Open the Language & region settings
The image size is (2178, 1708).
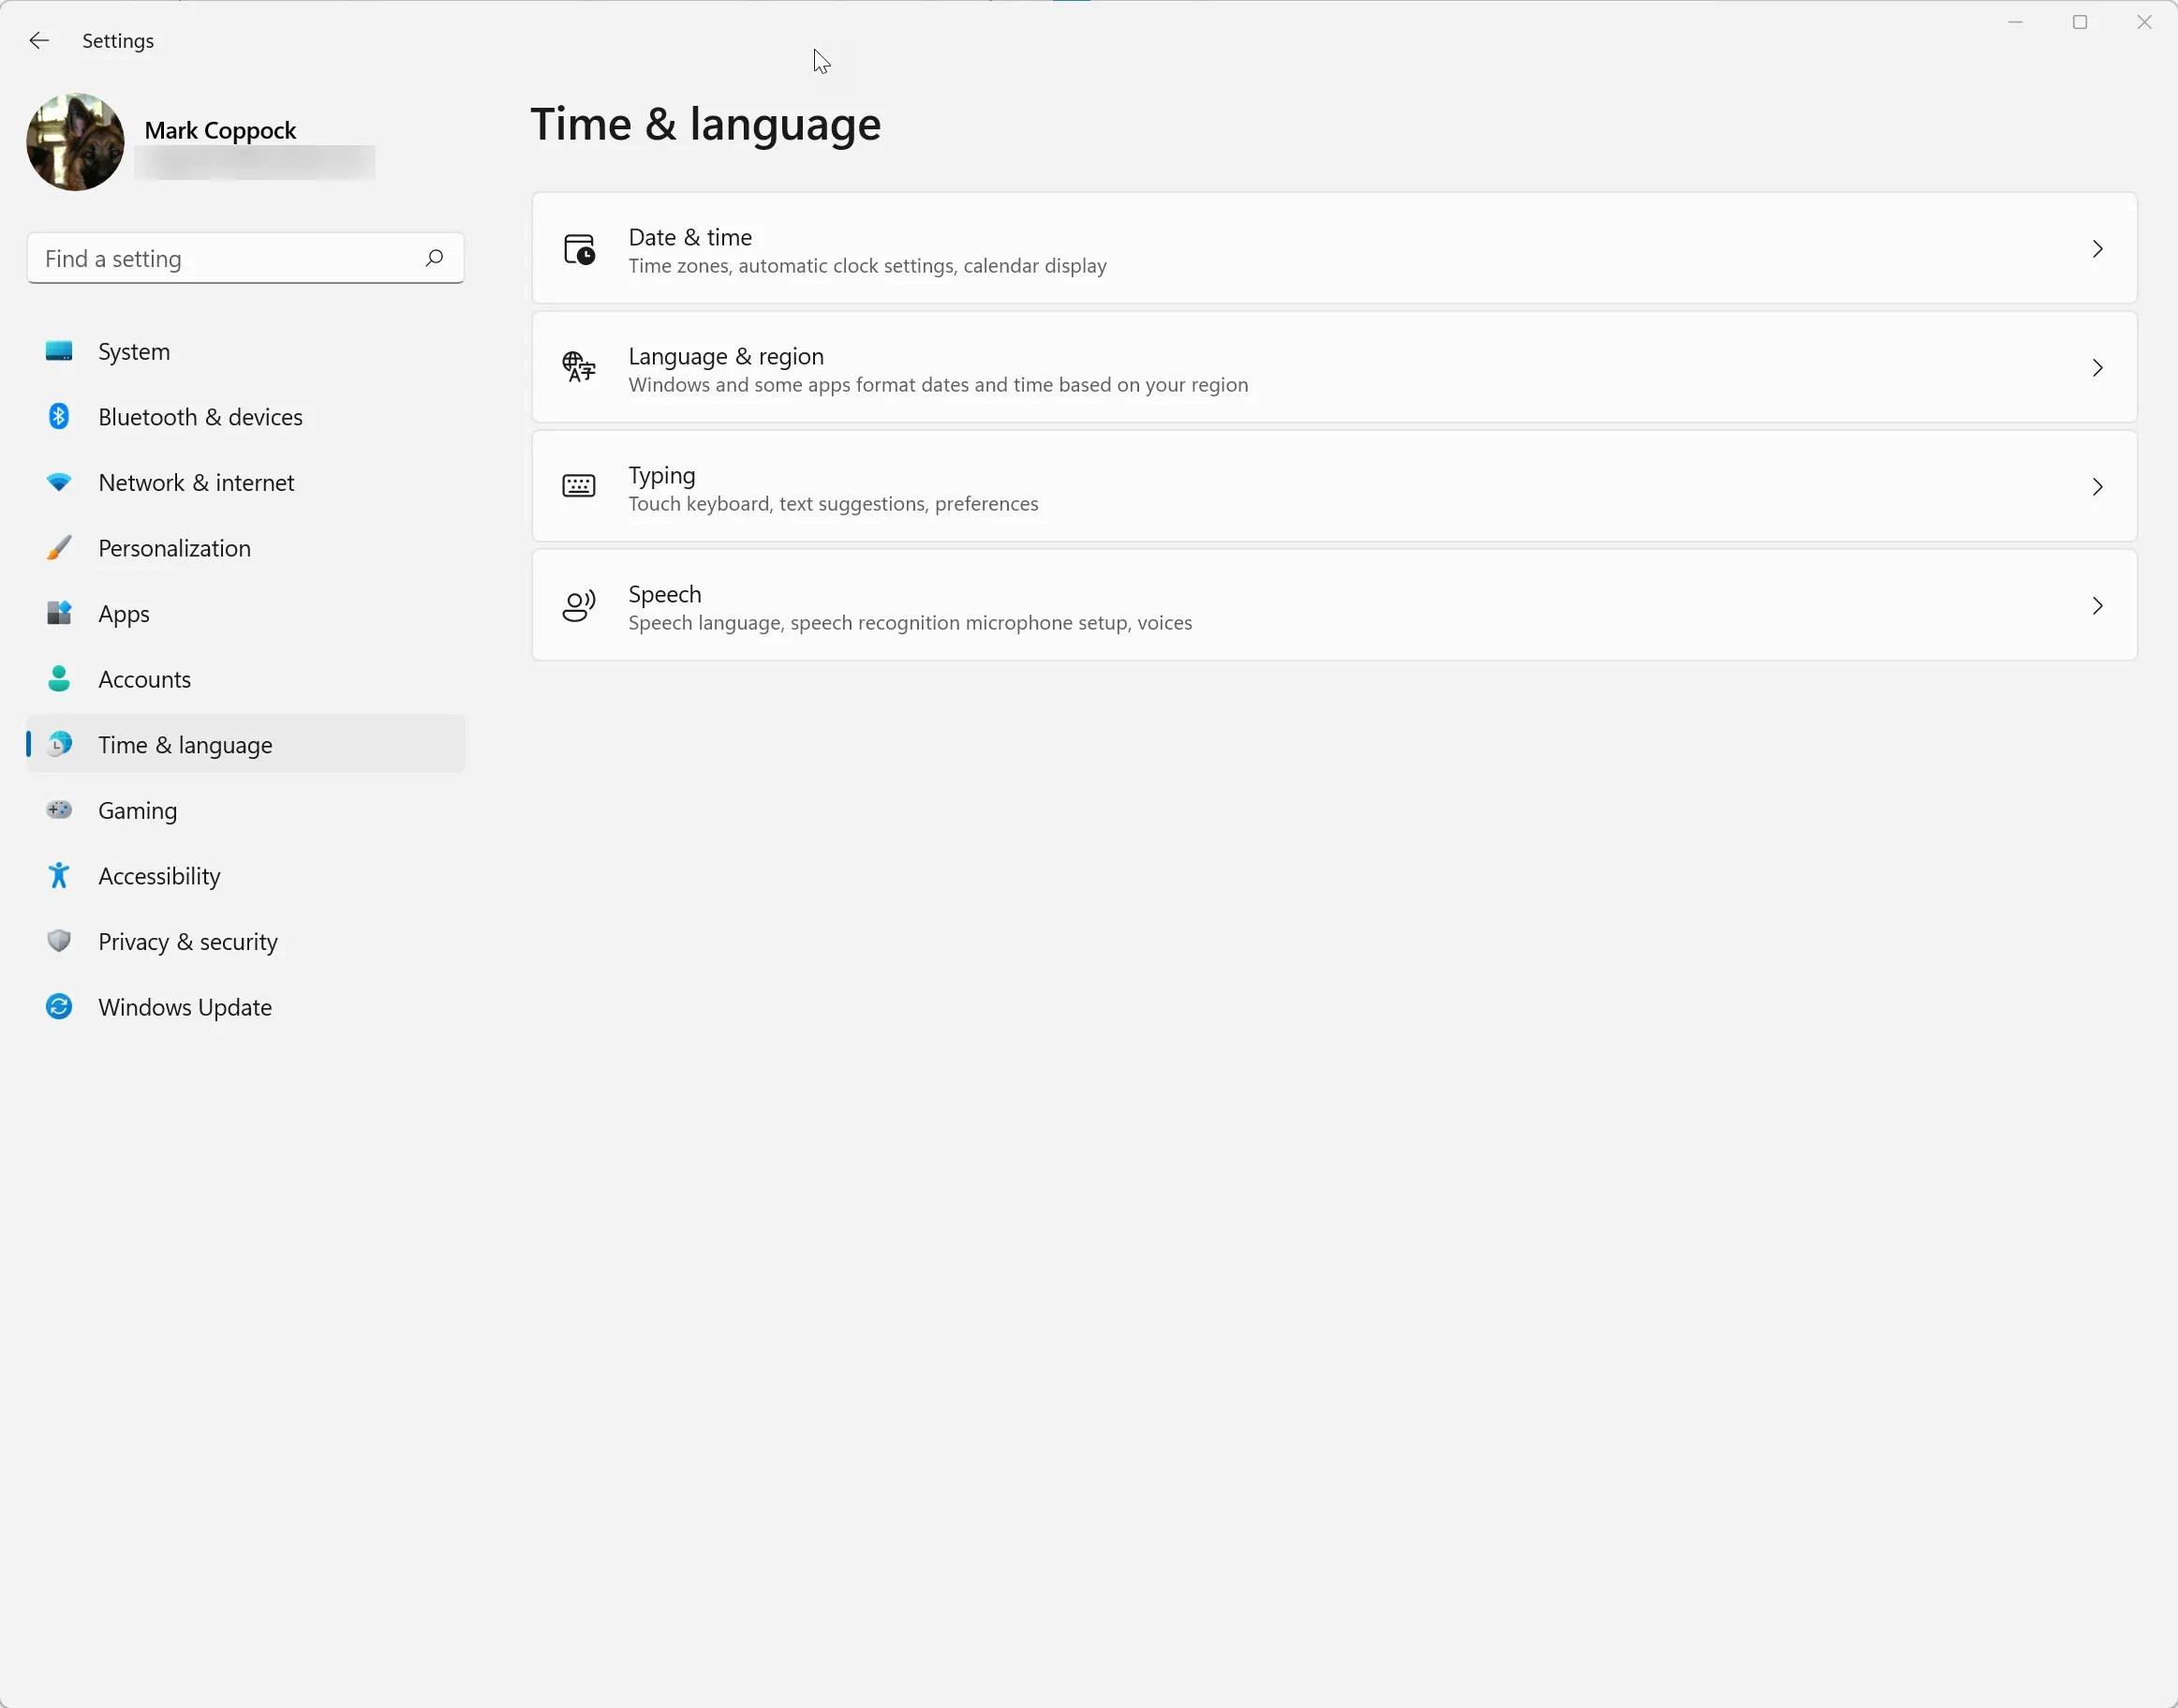(1335, 368)
